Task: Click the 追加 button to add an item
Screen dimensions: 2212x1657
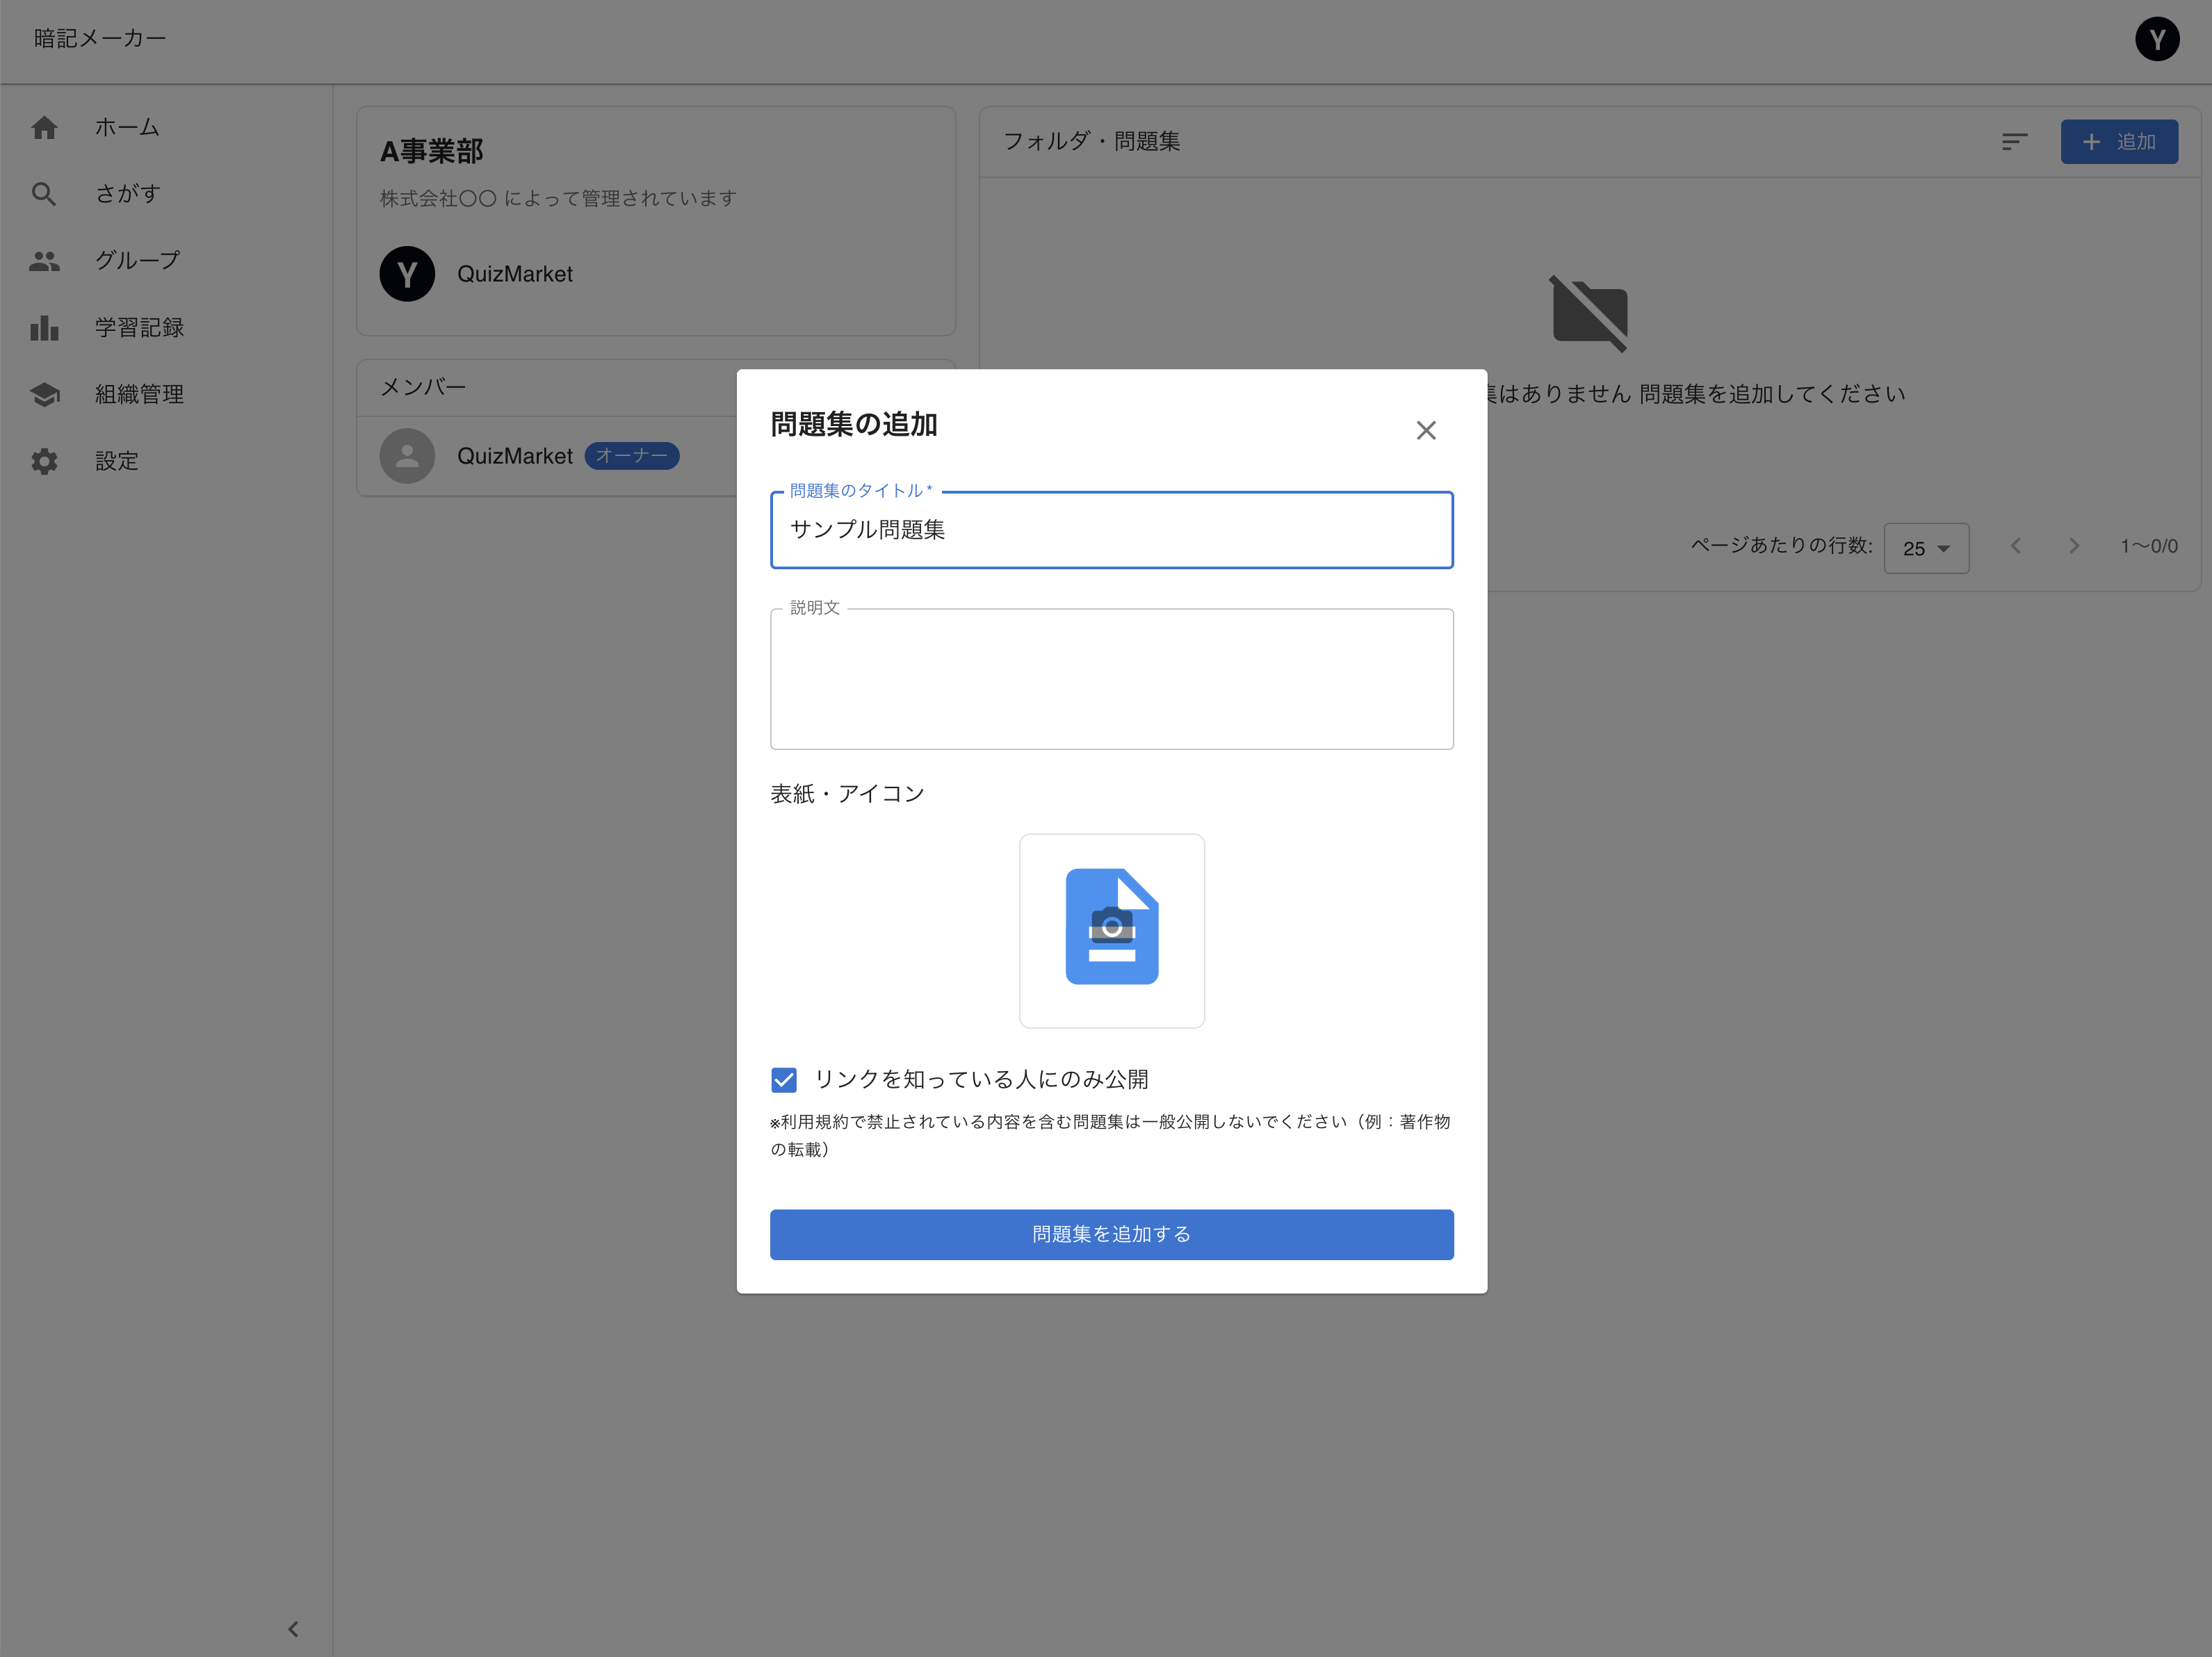Action: [x=2119, y=141]
